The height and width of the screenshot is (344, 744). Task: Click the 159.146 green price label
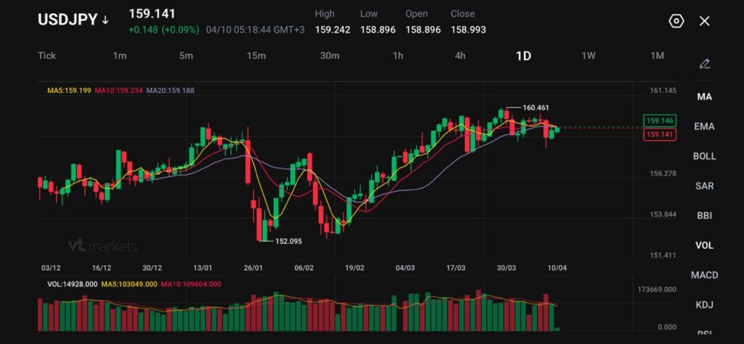tap(659, 120)
